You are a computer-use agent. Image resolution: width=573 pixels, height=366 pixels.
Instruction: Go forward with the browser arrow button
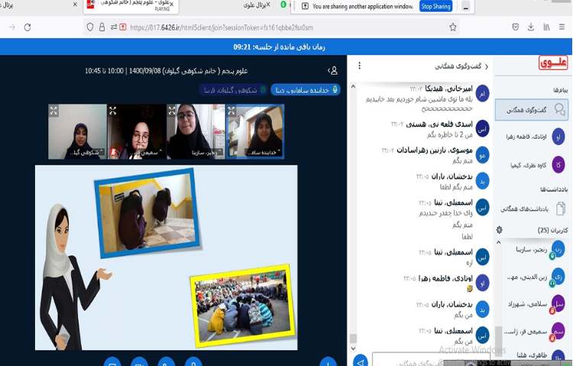click(12, 27)
